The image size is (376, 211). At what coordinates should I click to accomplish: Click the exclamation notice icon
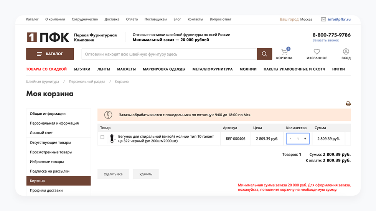point(108,115)
